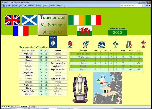Click 'Italie' in the standings table

pyautogui.click(x=84, y=63)
